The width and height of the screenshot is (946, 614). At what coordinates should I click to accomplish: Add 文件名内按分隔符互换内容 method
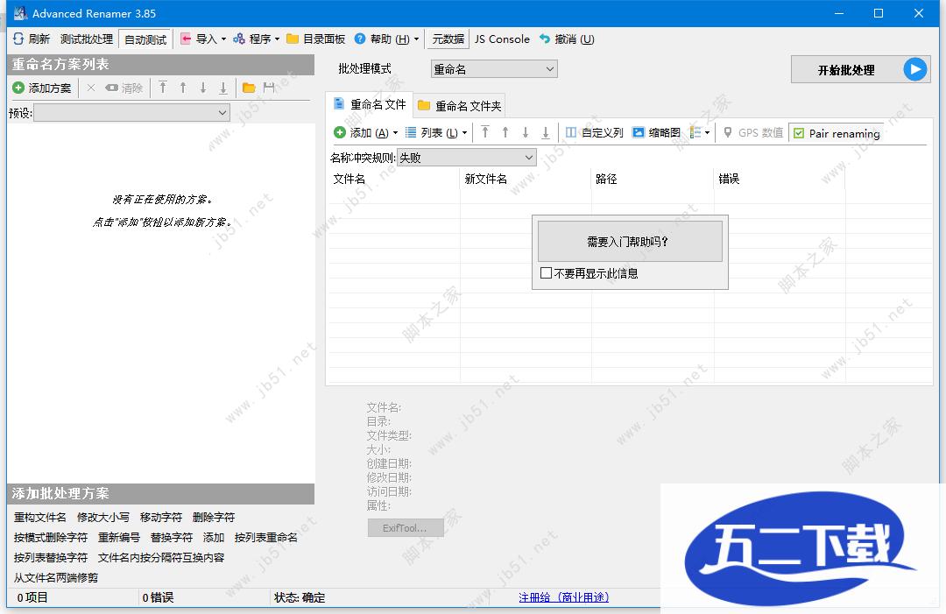pos(161,558)
